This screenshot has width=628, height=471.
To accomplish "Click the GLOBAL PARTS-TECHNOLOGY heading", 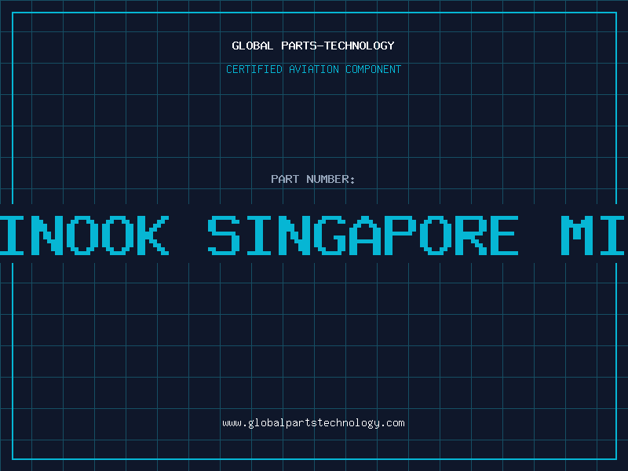I will pos(313,46).
